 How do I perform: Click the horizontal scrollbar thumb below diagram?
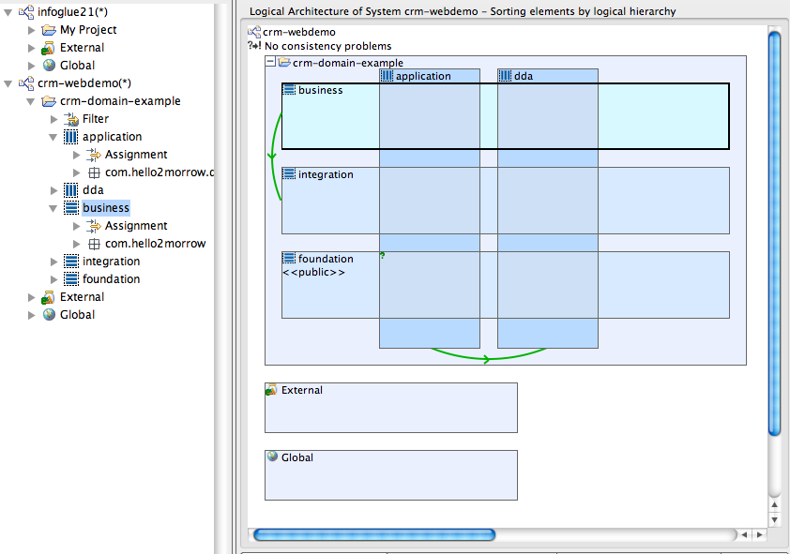(x=374, y=535)
